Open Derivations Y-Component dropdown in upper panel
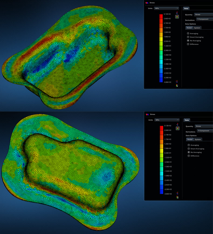Screen dimensions: 213x234 (x=205, y=19)
